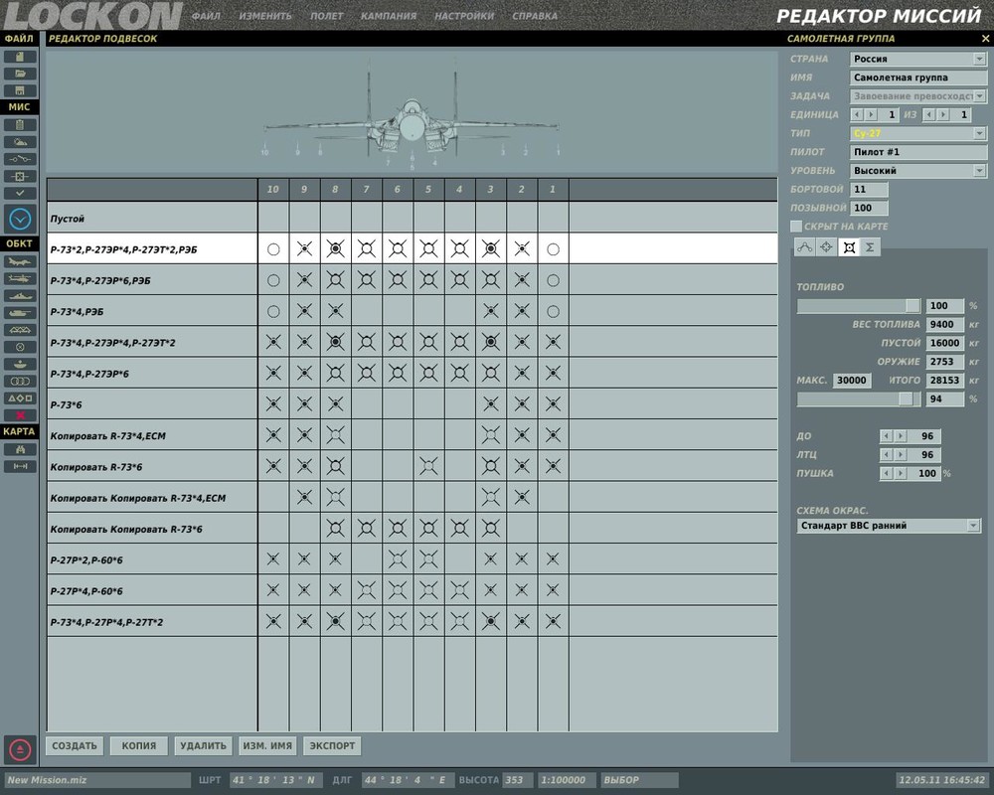The image size is (994, 795).
Task: Decrease the ЛТЦ flare count
Action: 887,454
